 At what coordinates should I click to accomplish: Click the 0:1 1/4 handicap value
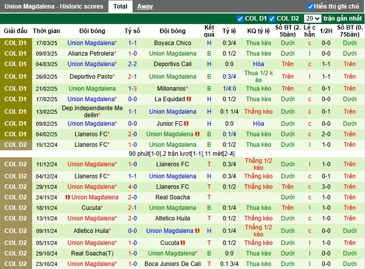point(229,112)
